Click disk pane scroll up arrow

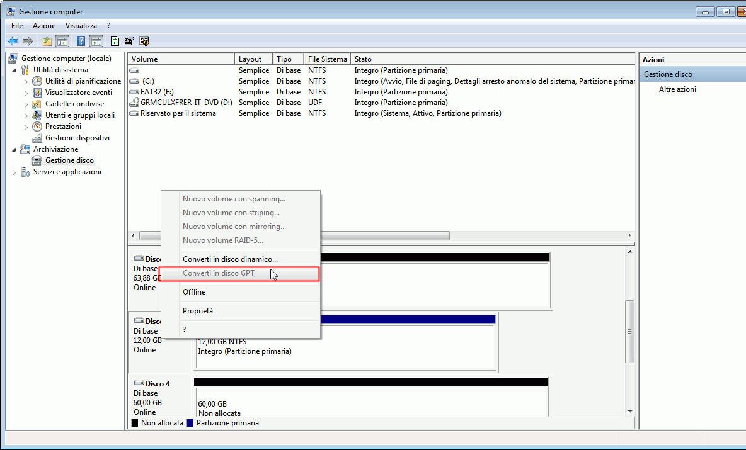[630, 252]
